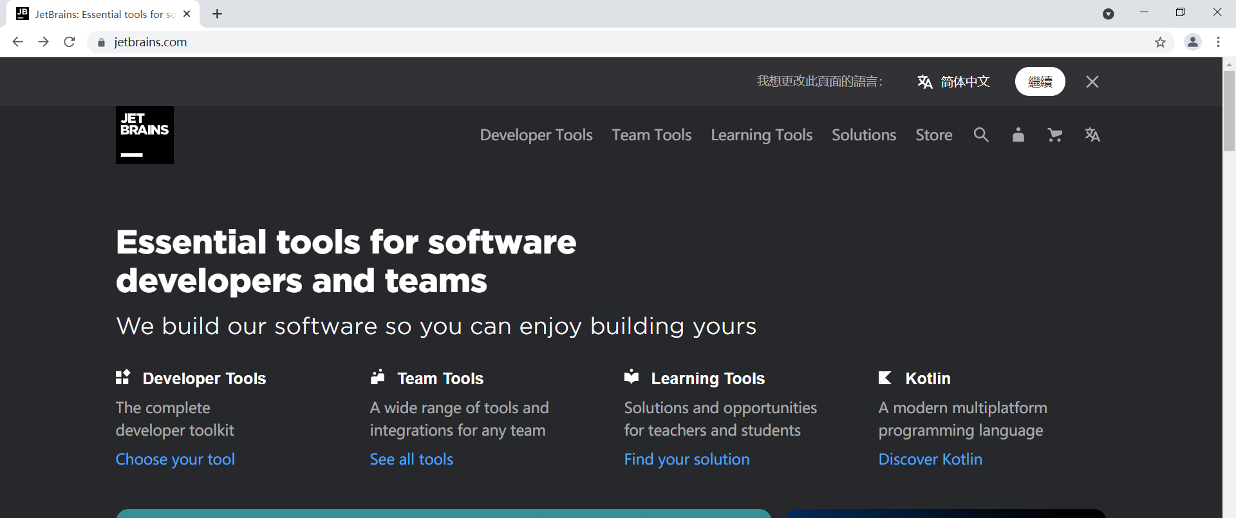Screen dimensions: 1236x518
Task: Open the language selector icon in navbar
Action: (1092, 134)
